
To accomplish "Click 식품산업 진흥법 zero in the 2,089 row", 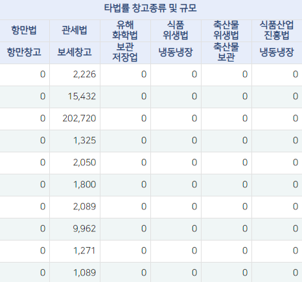I will (296, 207).
